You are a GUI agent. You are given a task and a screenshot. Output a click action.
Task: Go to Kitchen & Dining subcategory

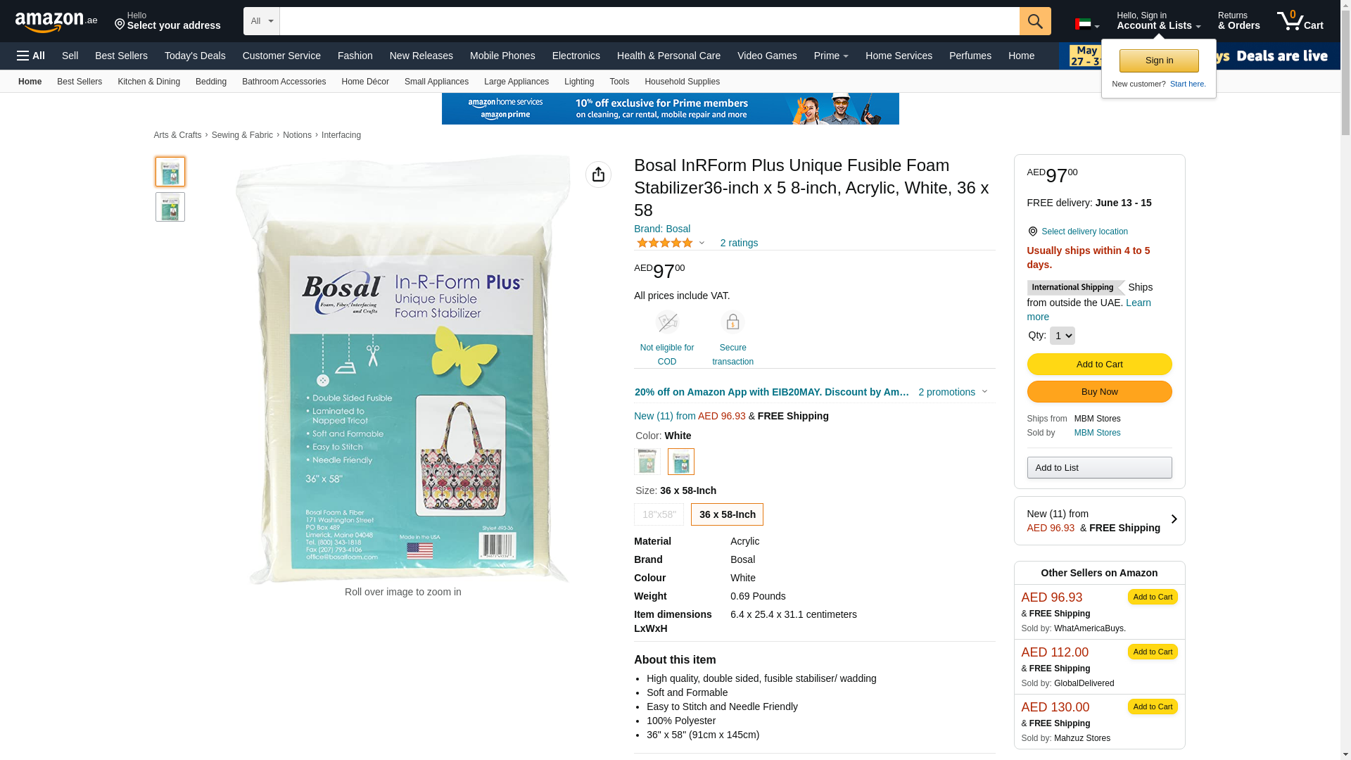pyautogui.click(x=148, y=82)
